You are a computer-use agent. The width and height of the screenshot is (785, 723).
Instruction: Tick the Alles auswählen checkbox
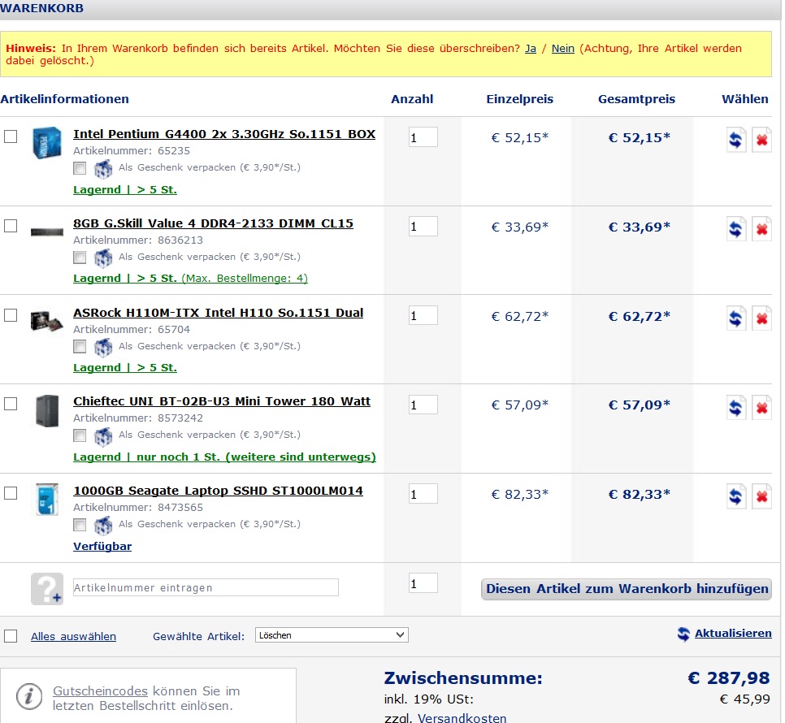pos(11,636)
